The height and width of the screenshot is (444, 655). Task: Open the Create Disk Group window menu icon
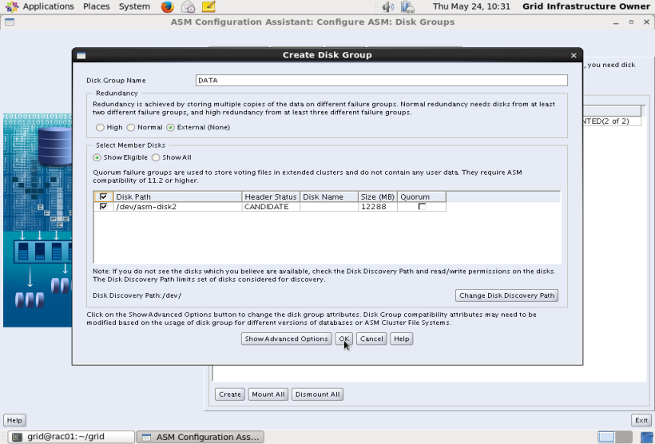pos(81,55)
